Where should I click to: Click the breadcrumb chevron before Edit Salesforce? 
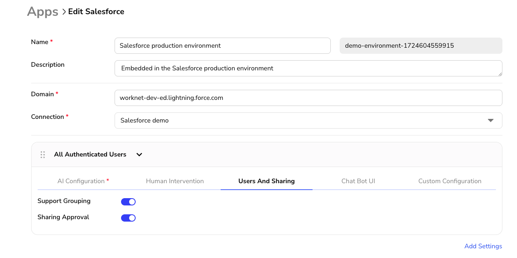[64, 12]
